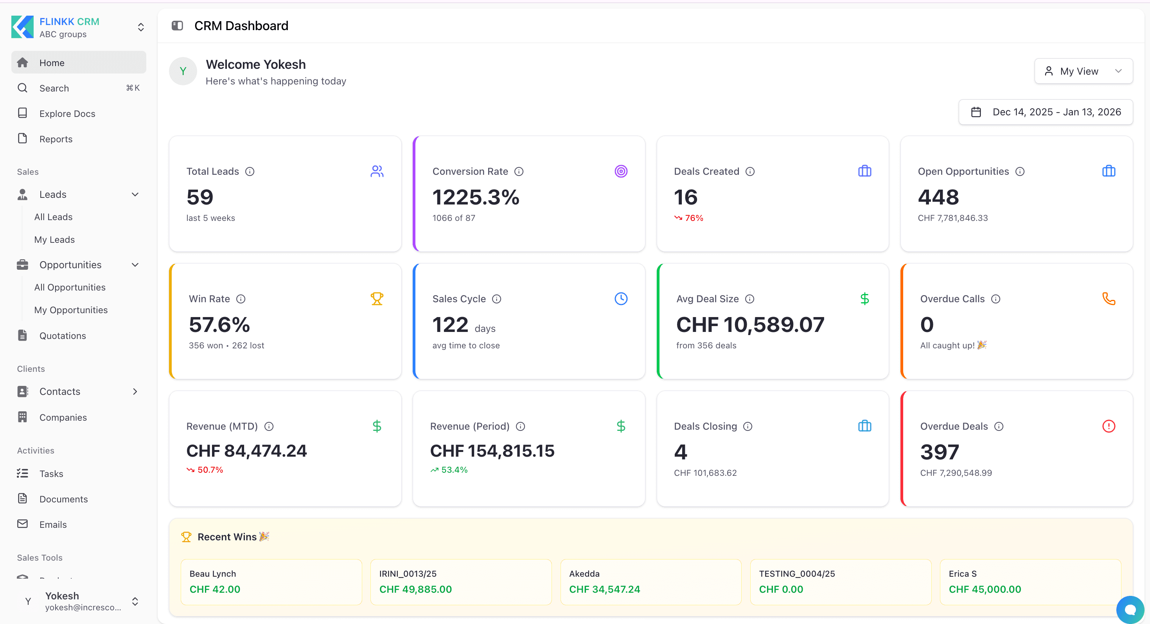Click the CHF 7,290,548.99 overdue amount

pyautogui.click(x=956, y=473)
